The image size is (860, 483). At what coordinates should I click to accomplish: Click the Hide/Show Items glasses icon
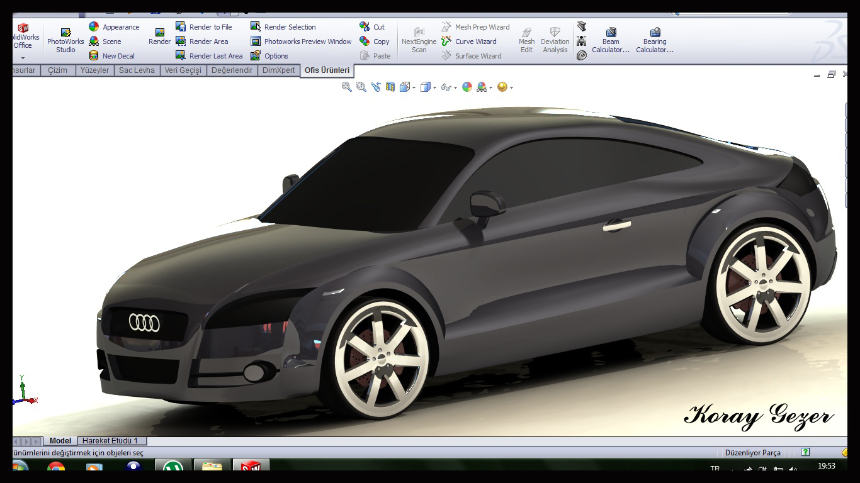[x=446, y=87]
